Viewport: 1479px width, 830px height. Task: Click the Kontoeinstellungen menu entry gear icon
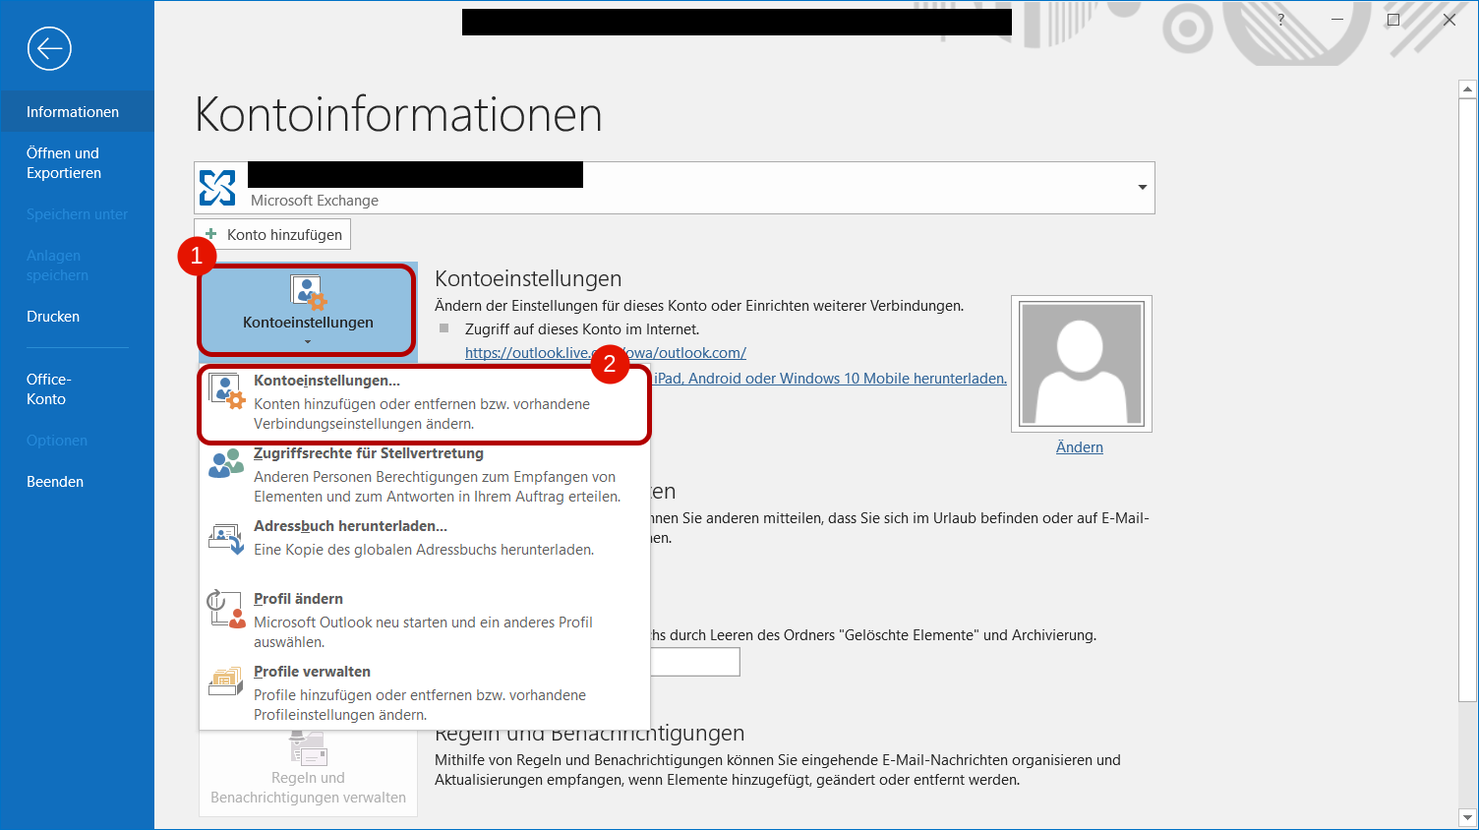click(x=227, y=391)
